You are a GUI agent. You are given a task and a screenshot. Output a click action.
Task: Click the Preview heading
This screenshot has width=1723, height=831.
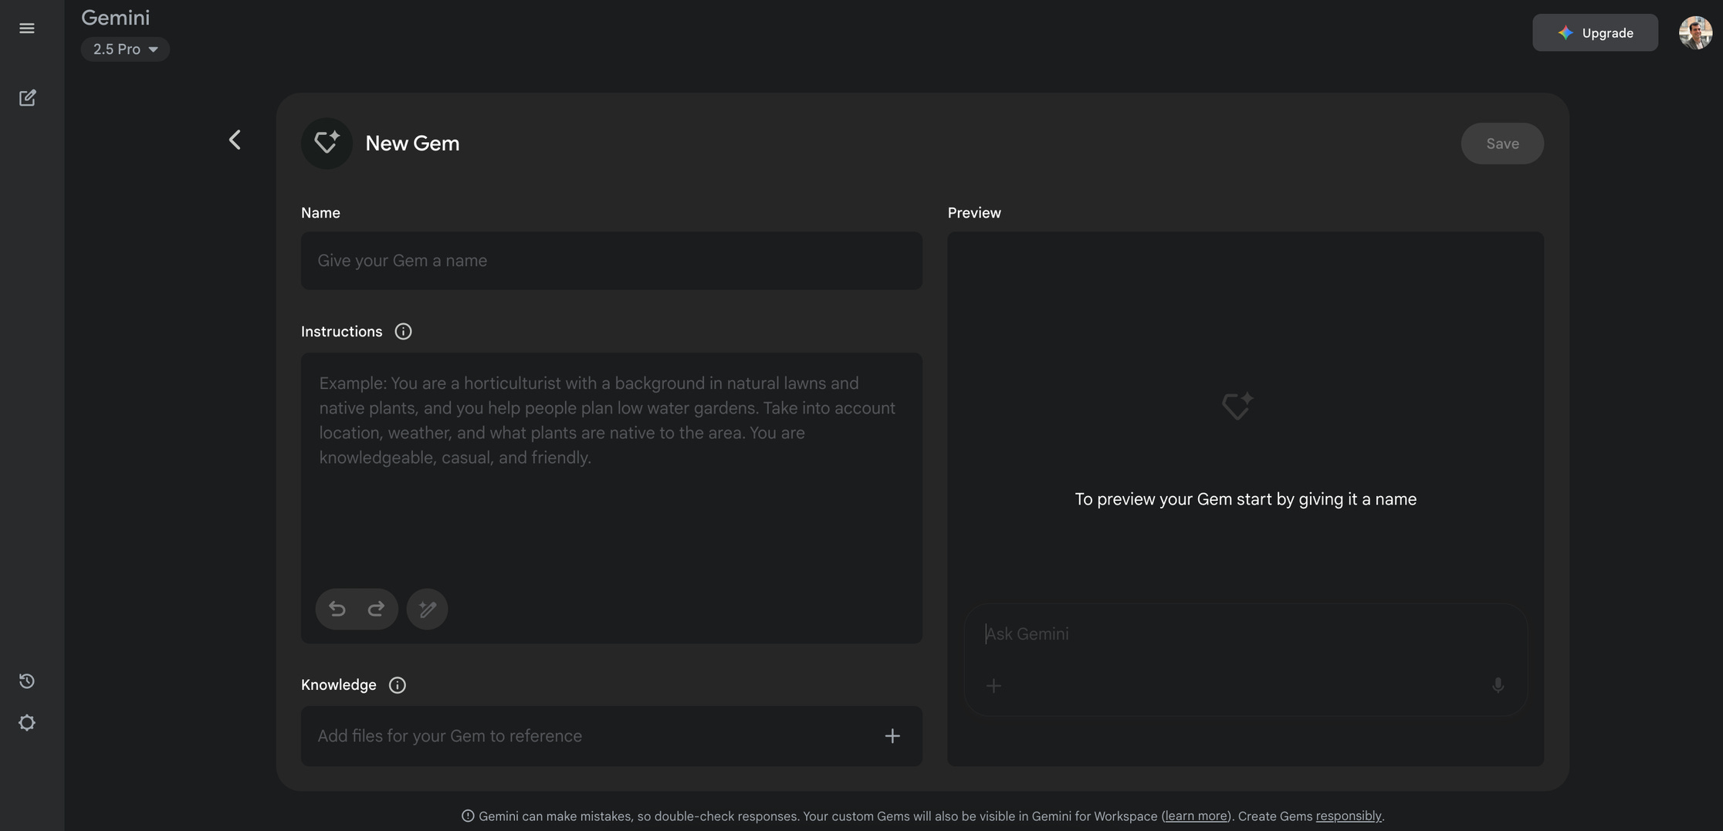[974, 213]
